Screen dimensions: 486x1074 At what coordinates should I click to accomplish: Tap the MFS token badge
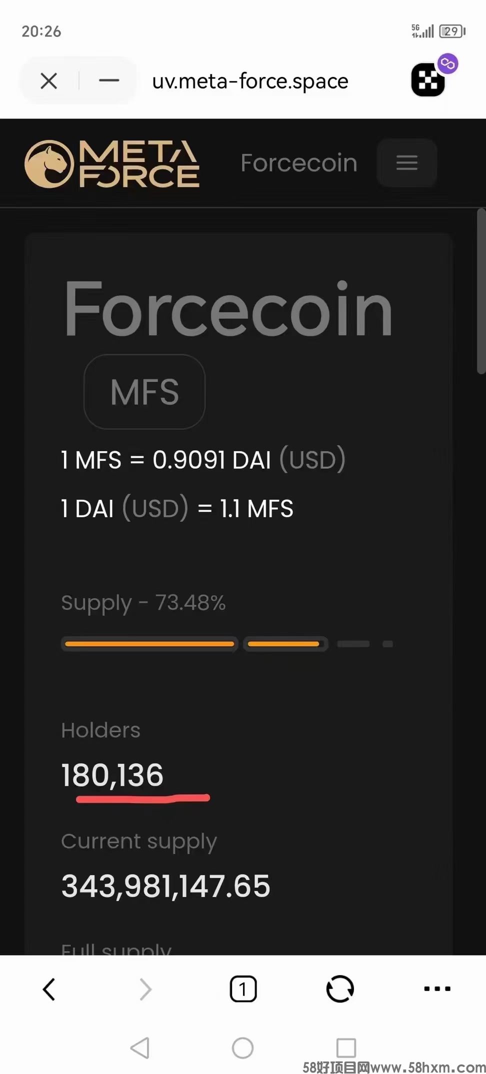(x=144, y=391)
